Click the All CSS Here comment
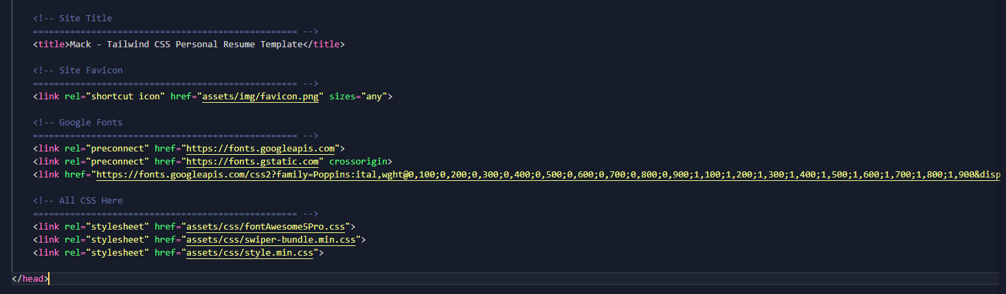1006x294 pixels. point(78,201)
